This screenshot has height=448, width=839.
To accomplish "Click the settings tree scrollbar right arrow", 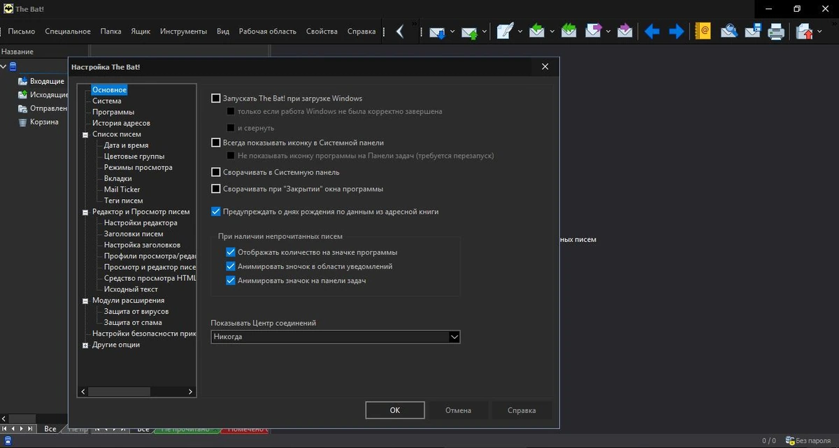I will (x=192, y=392).
